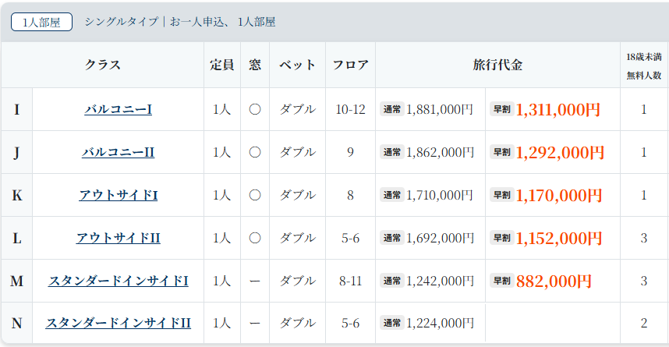Viewport: 669px width, 347px height.
Task: Open the バルコニーI class link
Action: [118, 109]
